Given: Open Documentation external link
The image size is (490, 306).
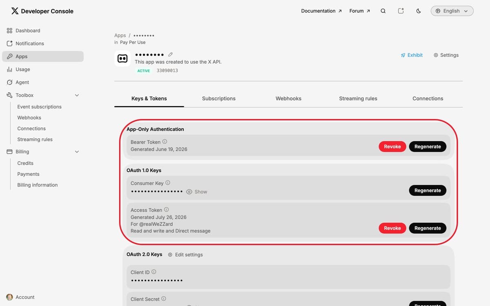Looking at the screenshot, I should (x=321, y=11).
